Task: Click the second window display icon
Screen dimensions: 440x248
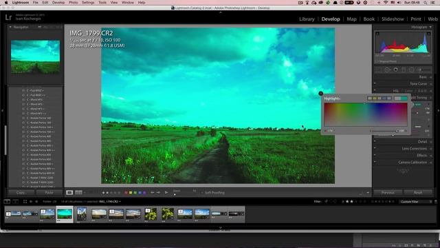Action: [x=15, y=202]
